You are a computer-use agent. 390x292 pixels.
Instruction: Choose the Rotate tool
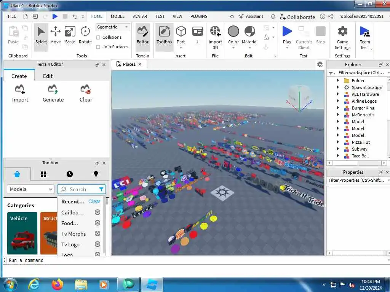point(85,35)
